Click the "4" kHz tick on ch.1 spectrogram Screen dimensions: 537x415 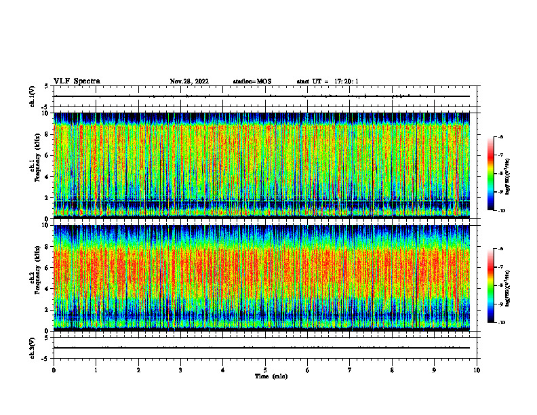click(x=47, y=177)
